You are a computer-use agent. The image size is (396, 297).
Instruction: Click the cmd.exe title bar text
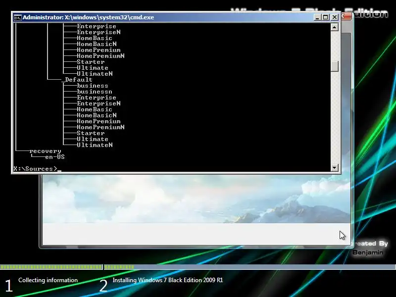coord(89,17)
